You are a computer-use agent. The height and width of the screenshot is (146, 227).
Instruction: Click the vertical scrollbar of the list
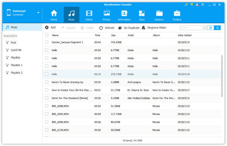pyautogui.click(x=222, y=76)
